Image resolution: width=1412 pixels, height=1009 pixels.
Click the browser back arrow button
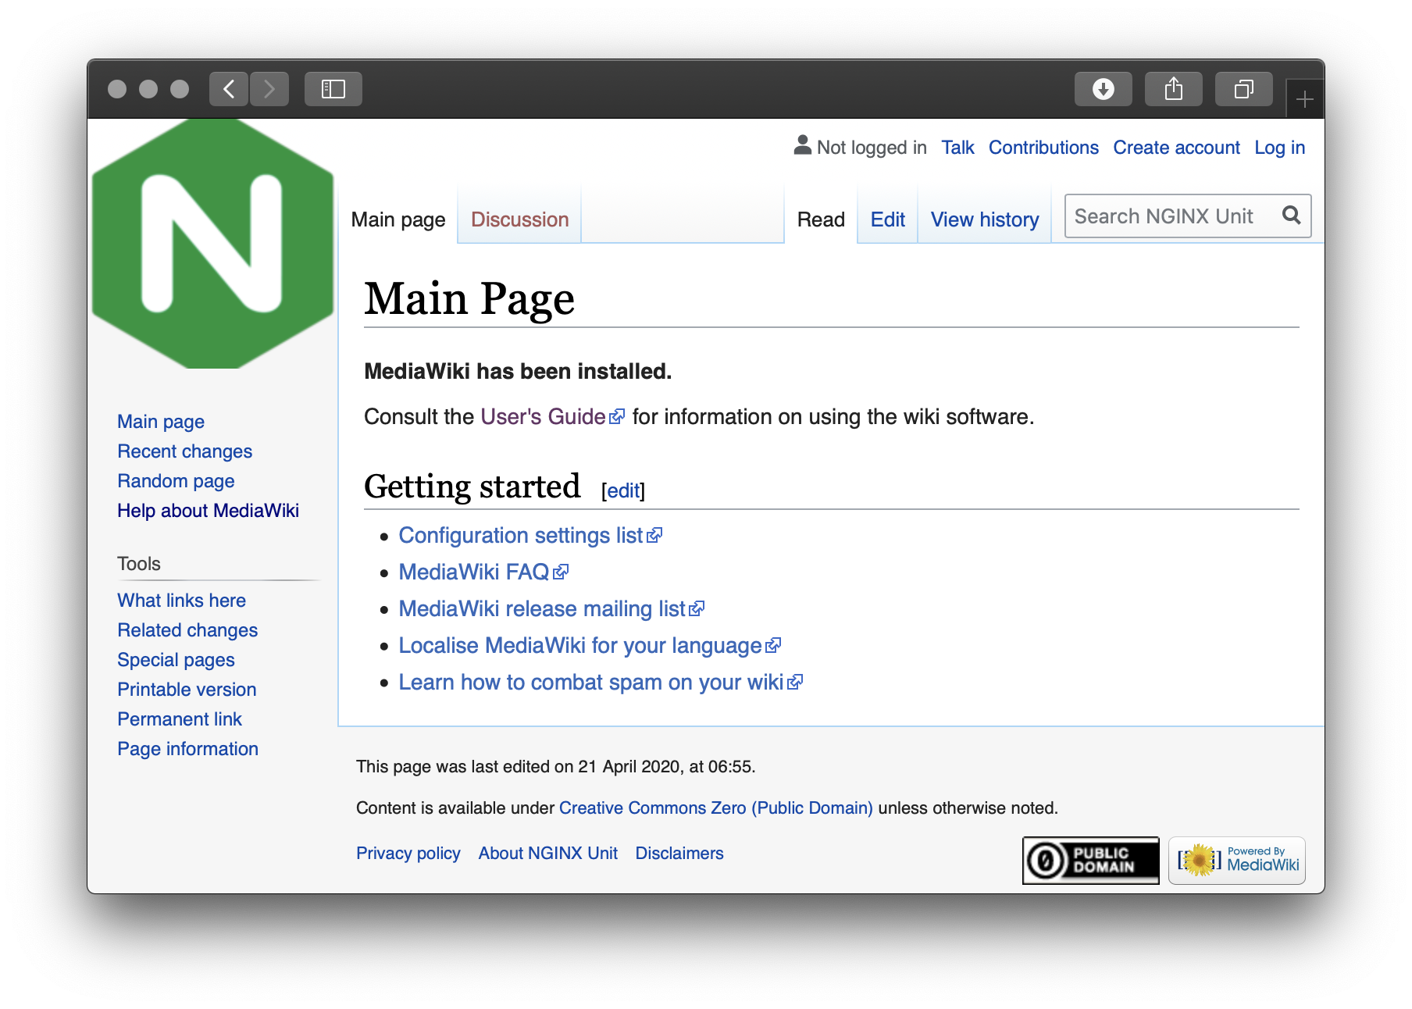(x=229, y=89)
